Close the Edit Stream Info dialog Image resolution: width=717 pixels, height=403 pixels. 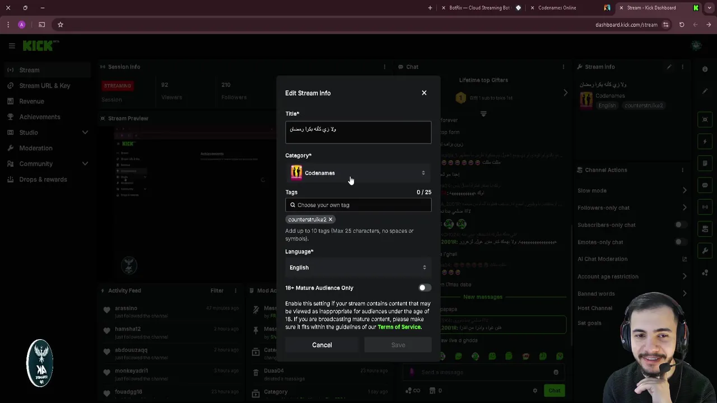424,93
